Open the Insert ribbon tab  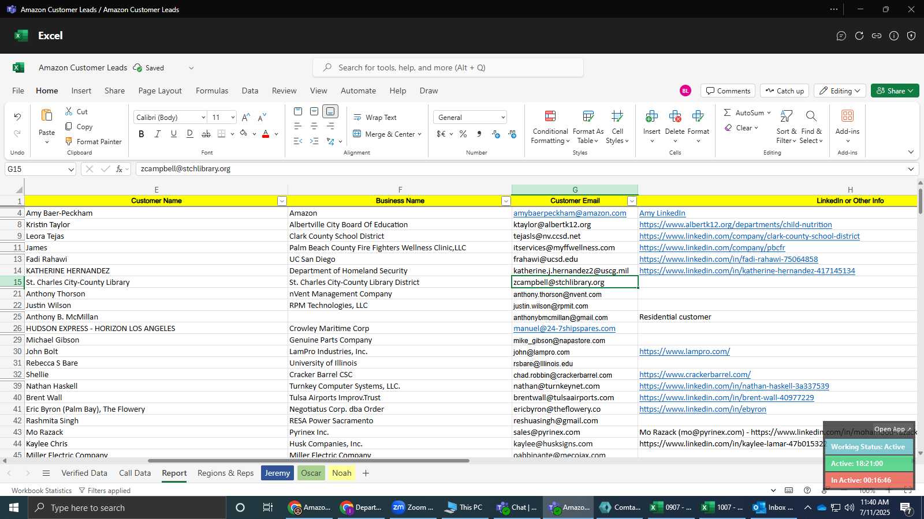click(81, 91)
